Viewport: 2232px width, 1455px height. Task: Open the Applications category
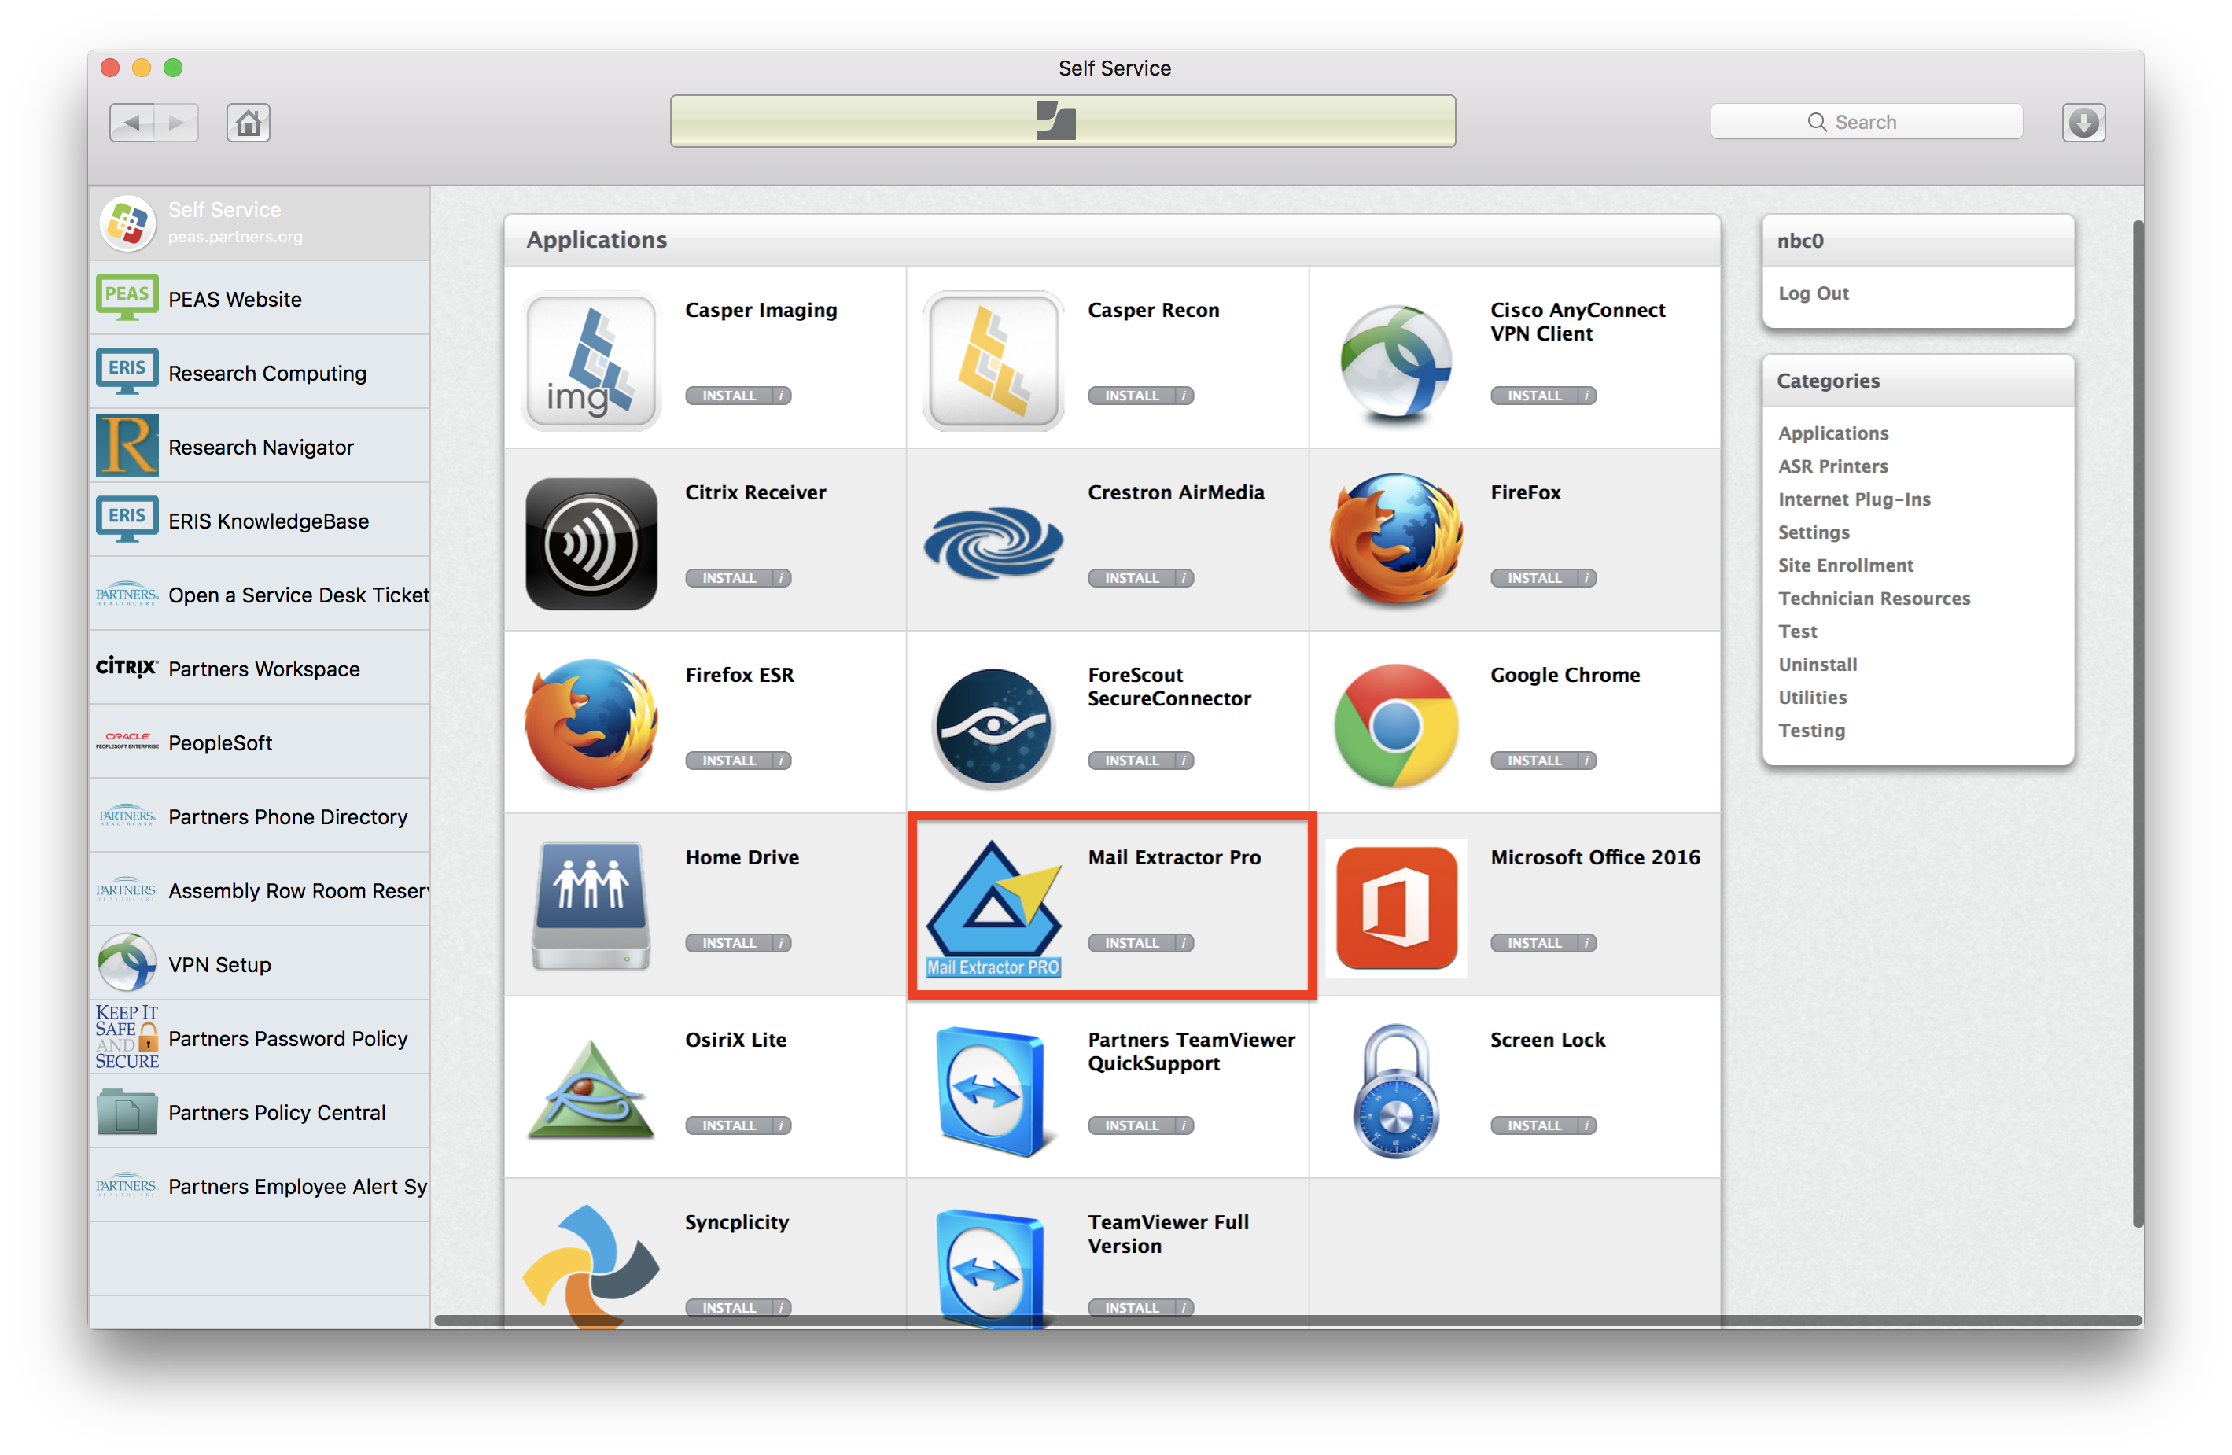point(1832,433)
